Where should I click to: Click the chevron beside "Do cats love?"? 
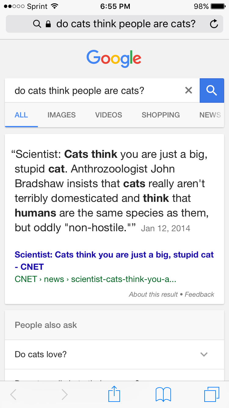pyautogui.click(x=204, y=354)
